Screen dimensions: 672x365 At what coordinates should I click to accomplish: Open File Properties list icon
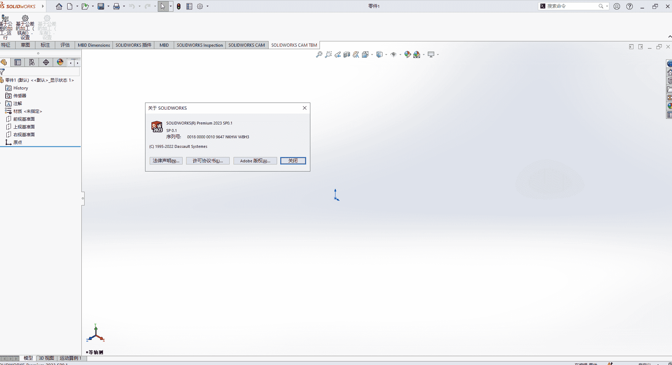(x=189, y=6)
